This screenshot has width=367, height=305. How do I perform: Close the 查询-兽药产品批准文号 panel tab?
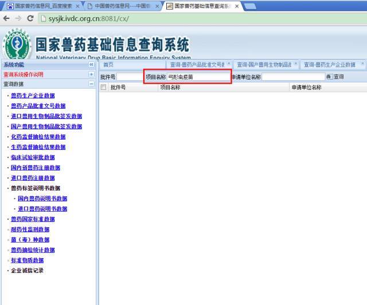[x=229, y=64]
